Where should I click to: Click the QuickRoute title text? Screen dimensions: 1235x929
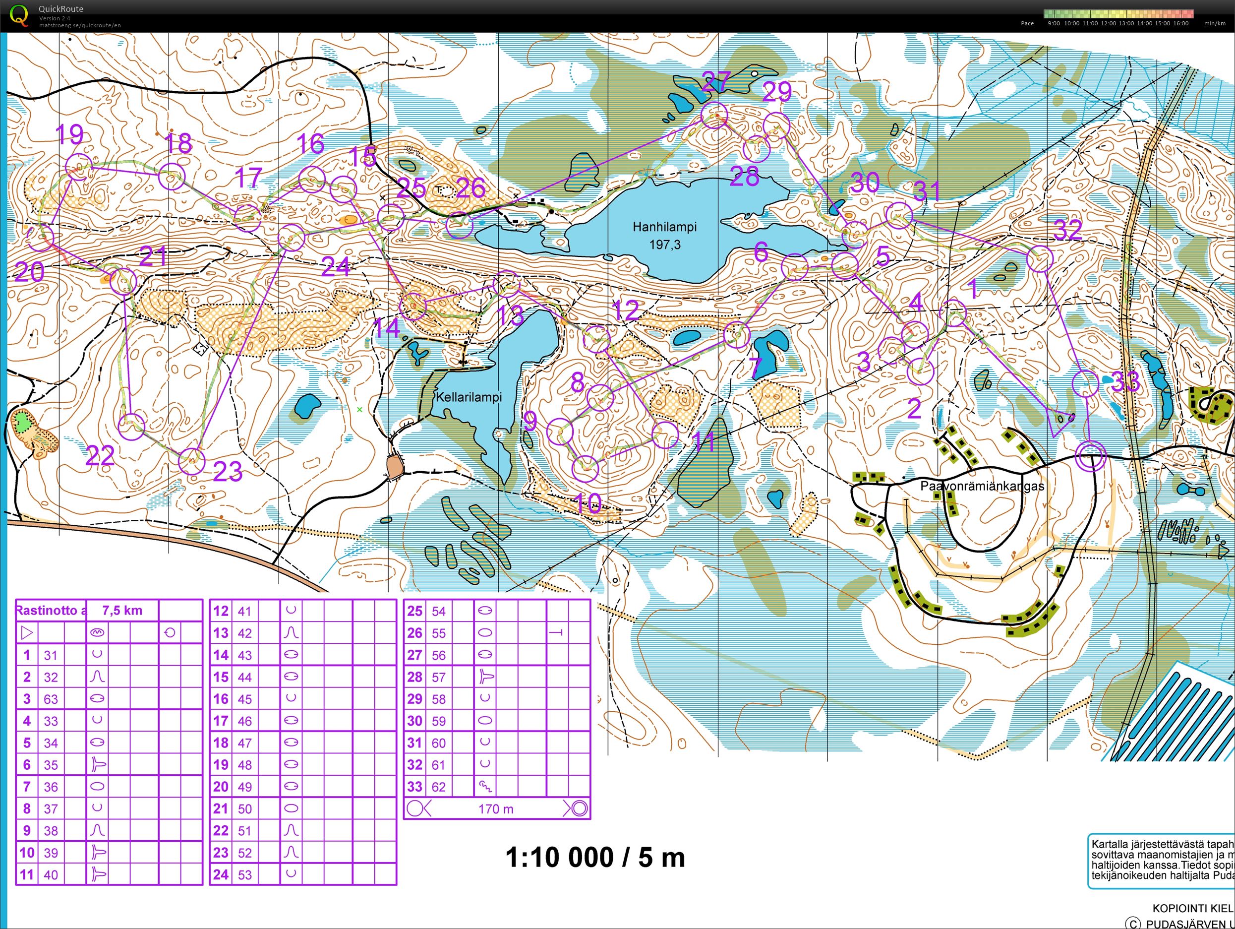tap(61, 9)
